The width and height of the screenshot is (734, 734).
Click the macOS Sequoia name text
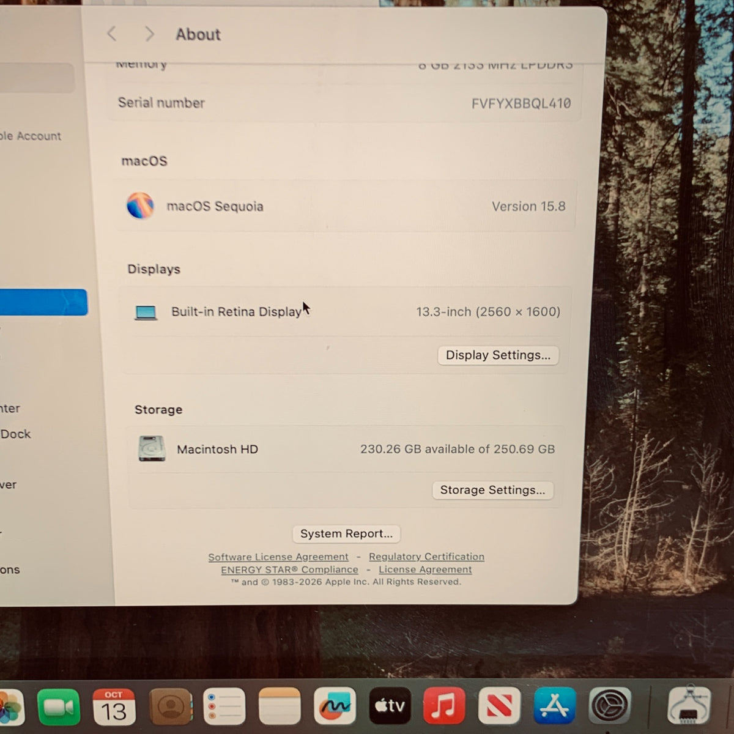215,206
